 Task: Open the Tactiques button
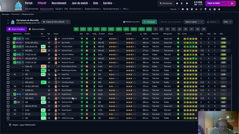(x=149, y=22)
